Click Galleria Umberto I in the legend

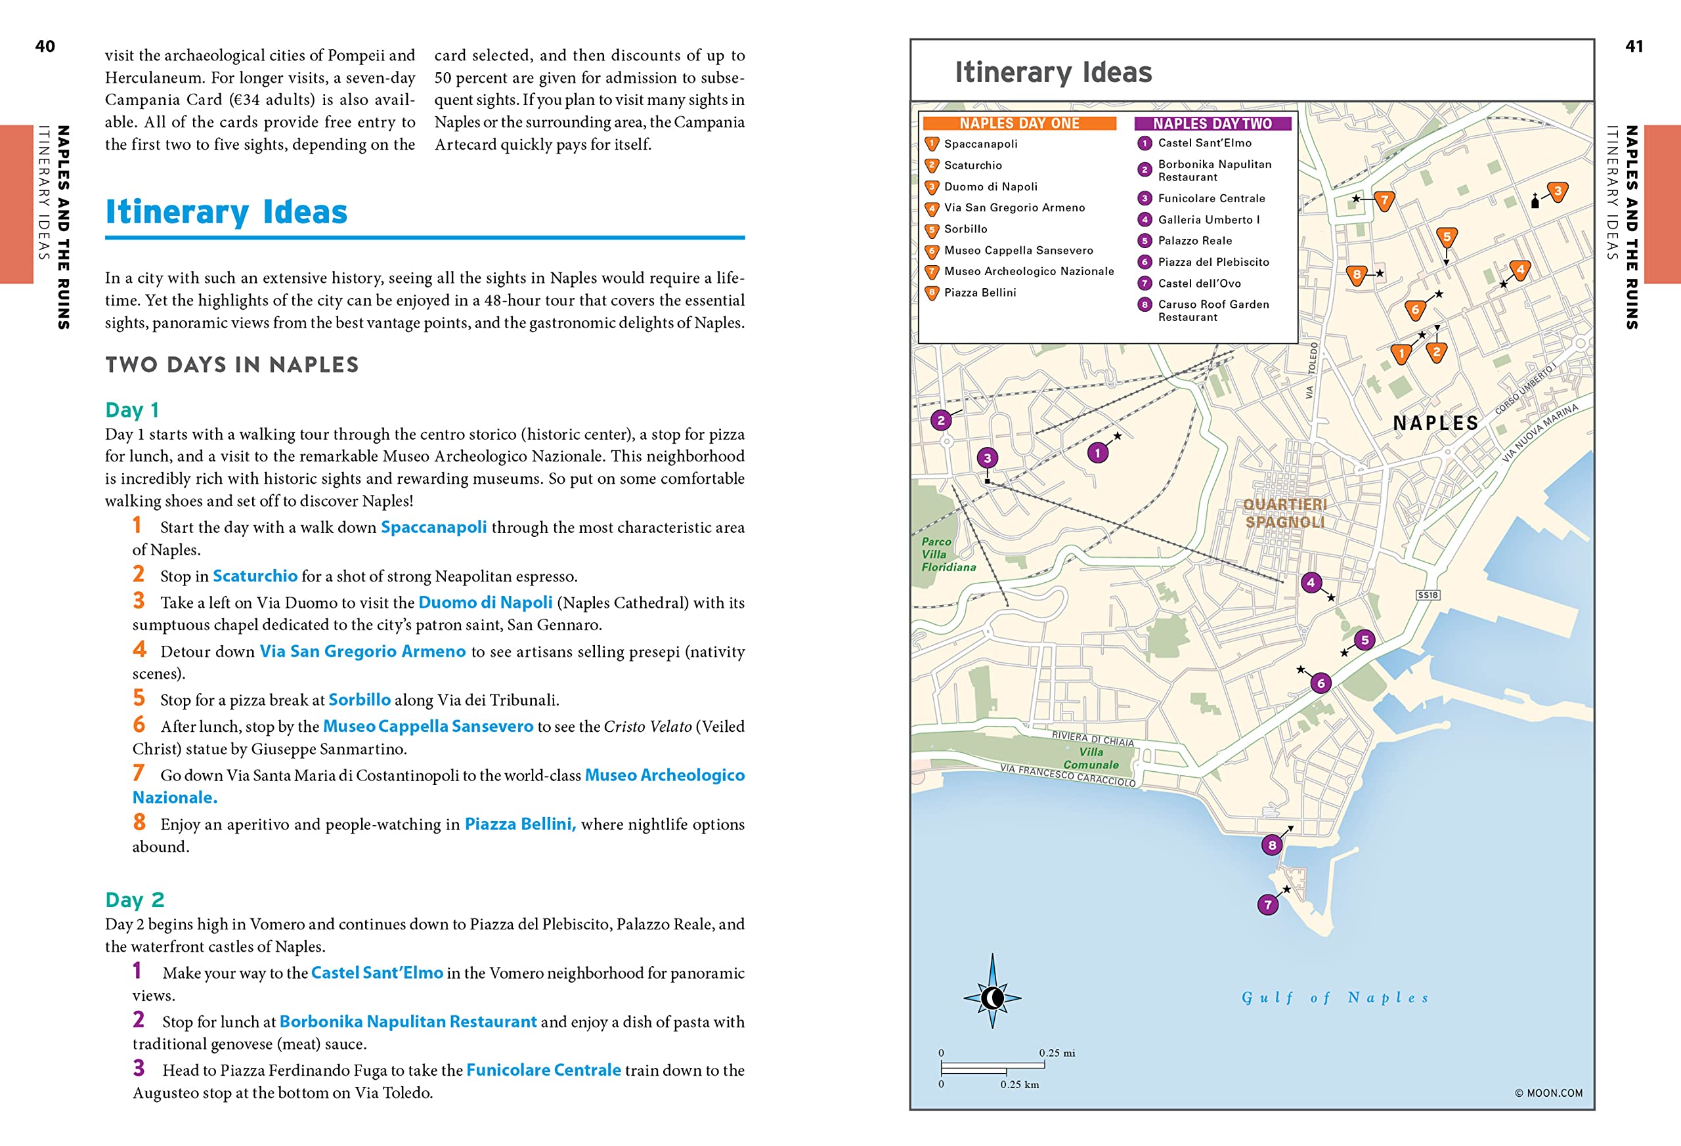[1209, 220]
